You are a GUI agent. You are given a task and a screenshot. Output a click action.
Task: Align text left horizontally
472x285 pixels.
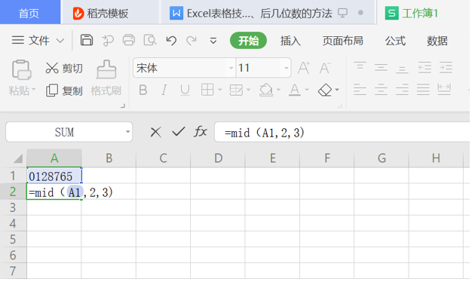[x=360, y=90]
